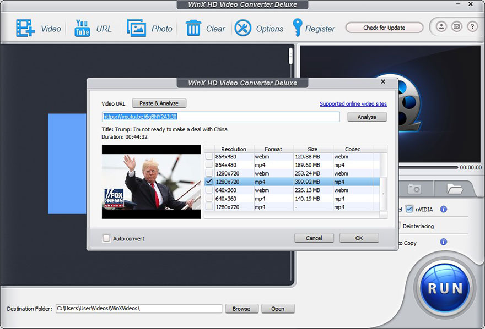Check the 854x480 mp4 189.60 MB row

tap(209, 165)
